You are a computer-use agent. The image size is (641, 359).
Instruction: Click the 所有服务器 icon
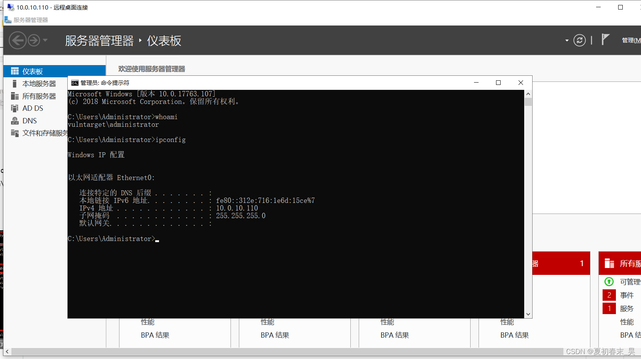point(15,96)
